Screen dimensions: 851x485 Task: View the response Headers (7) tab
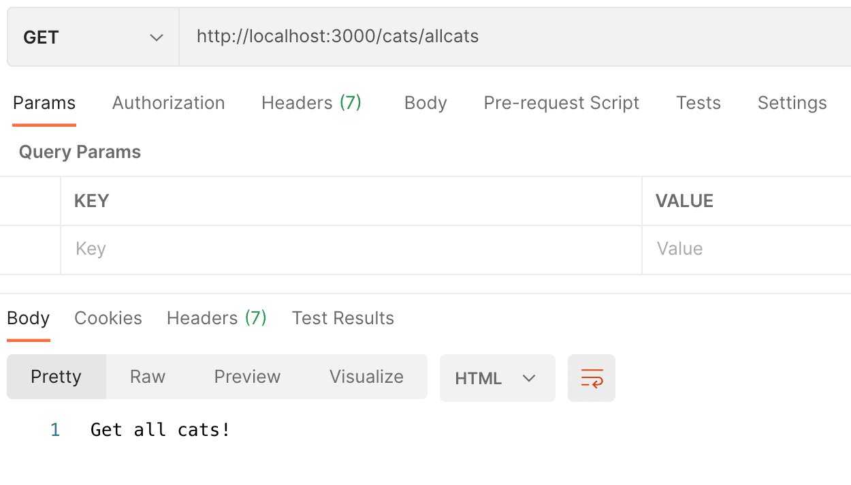(216, 318)
